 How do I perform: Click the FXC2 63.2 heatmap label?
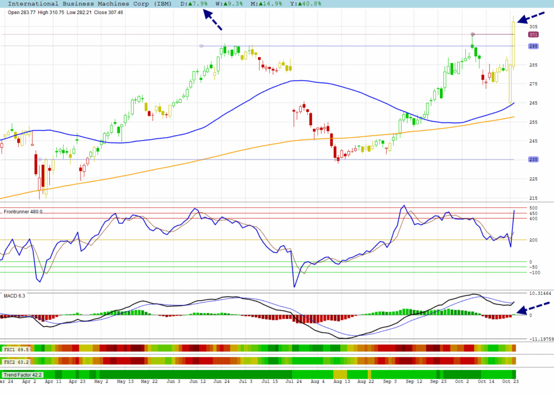(16, 361)
